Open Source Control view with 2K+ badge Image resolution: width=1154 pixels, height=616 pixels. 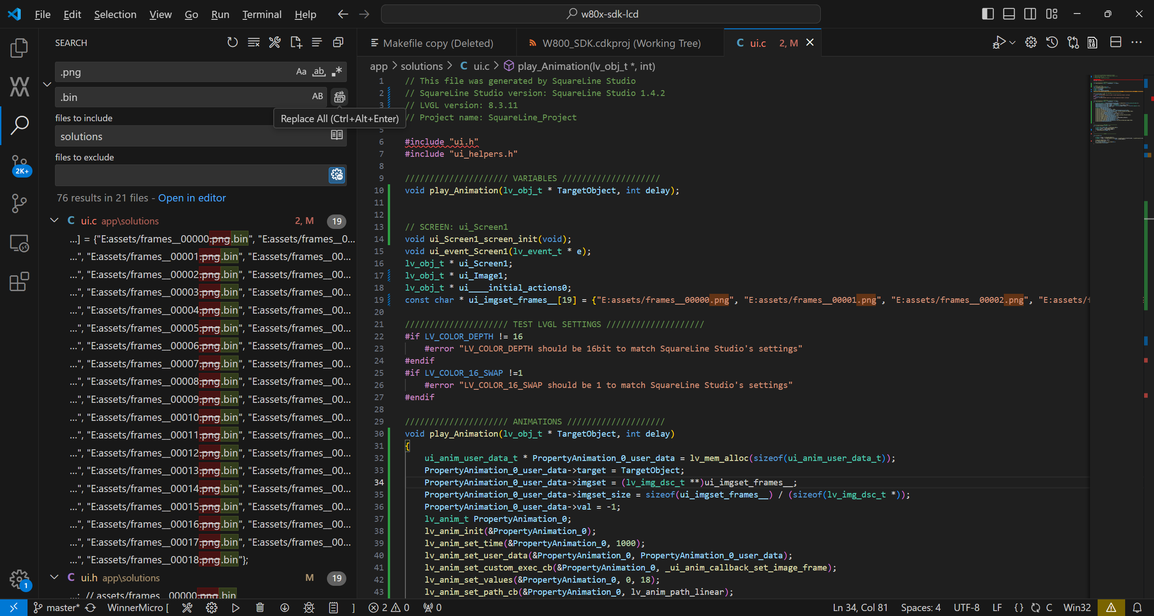pos(20,165)
